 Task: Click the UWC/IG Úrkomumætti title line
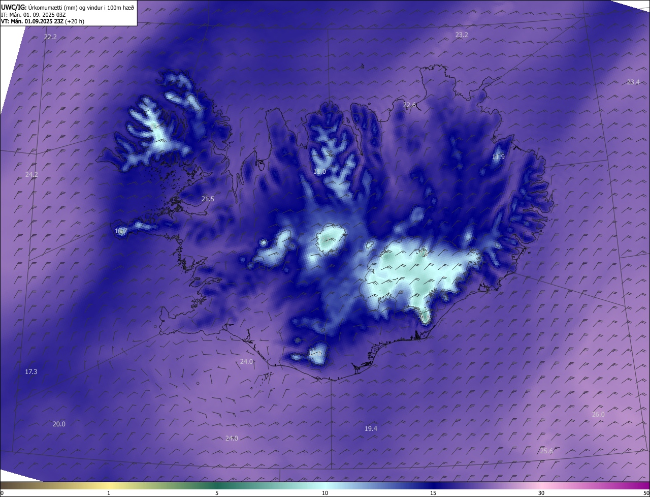tap(68, 7)
